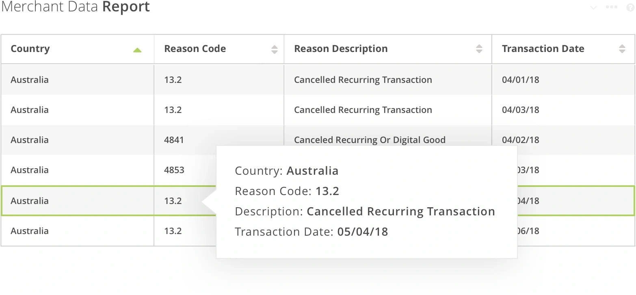
Task: Click the Merchant Data Report title
Action: (x=76, y=7)
